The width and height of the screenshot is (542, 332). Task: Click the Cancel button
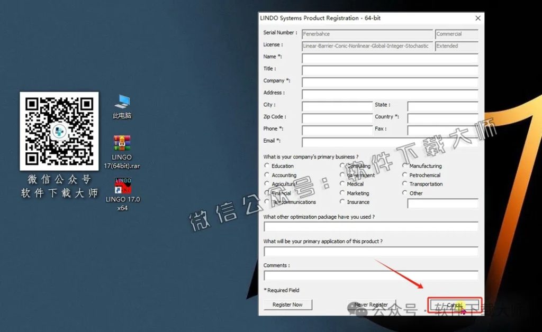(455, 306)
